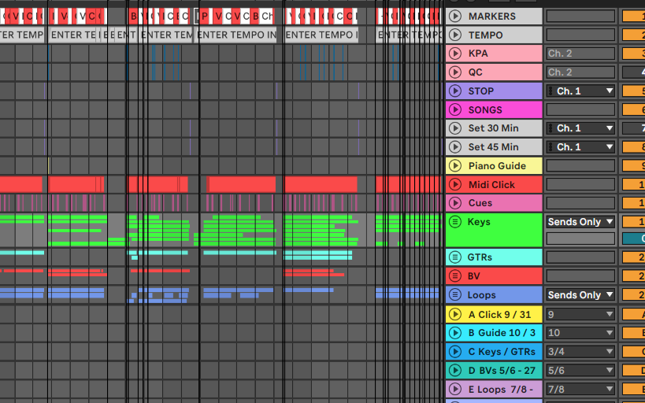Click the BV group track icon
This screenshot has height=403, width=645.
(454, 276)
